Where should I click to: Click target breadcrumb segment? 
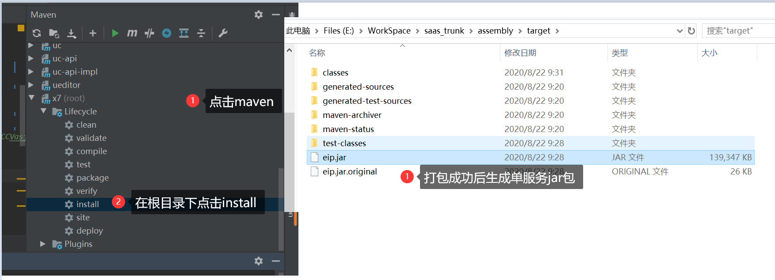pyautogui.click(x=538, y=30)
